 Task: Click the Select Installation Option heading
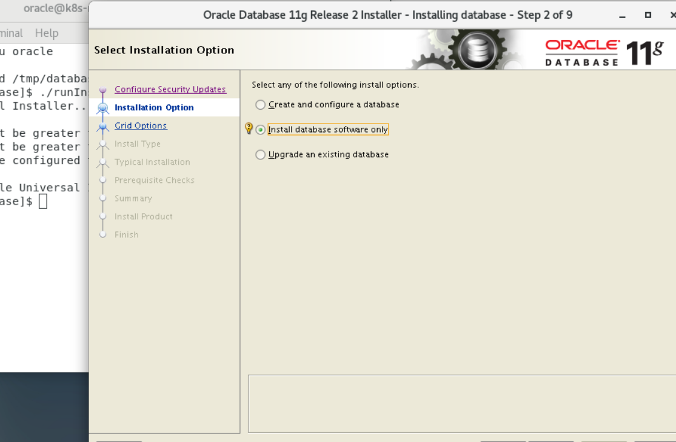tap(164, 50)
